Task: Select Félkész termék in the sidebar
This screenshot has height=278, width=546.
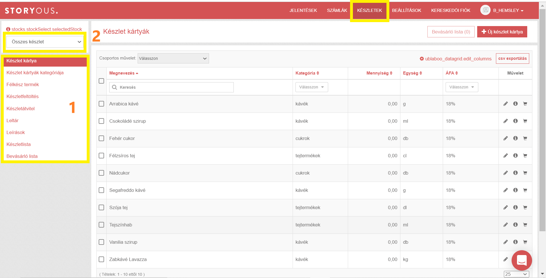Action: click(23, 84)
